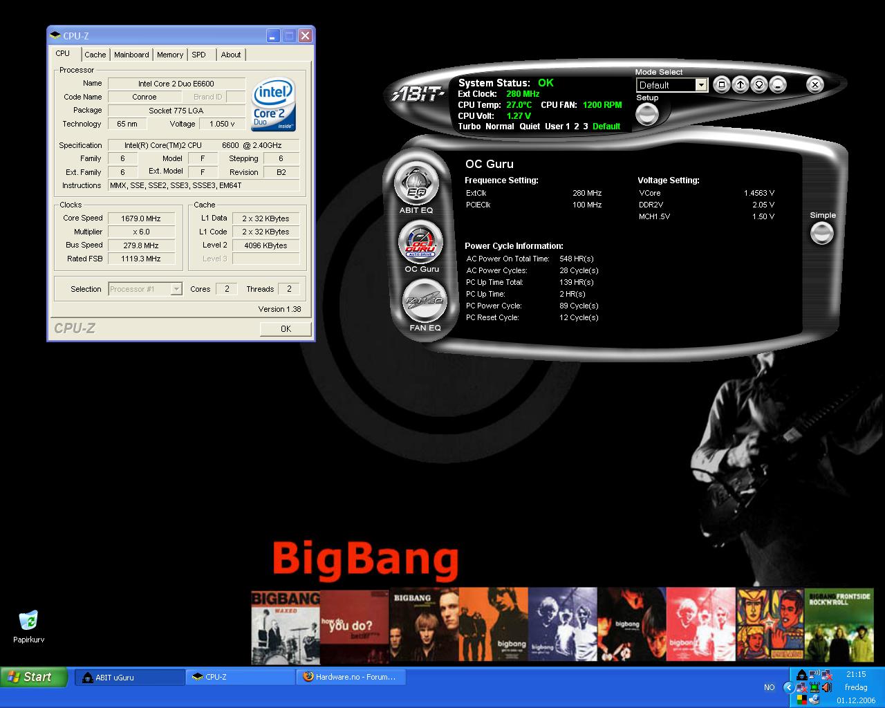The width and height of the screenshot is (885, 708).
Task: Open the ABIT EQ panel icon
Action: [x=417, y=184]
